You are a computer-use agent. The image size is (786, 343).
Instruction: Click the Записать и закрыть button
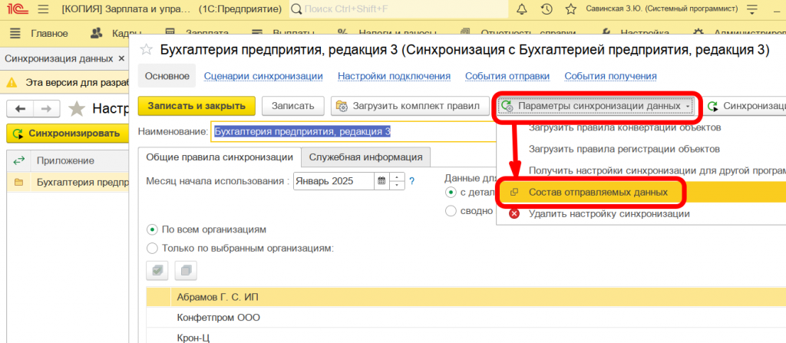pyautogui.click(x=196, y=106)
